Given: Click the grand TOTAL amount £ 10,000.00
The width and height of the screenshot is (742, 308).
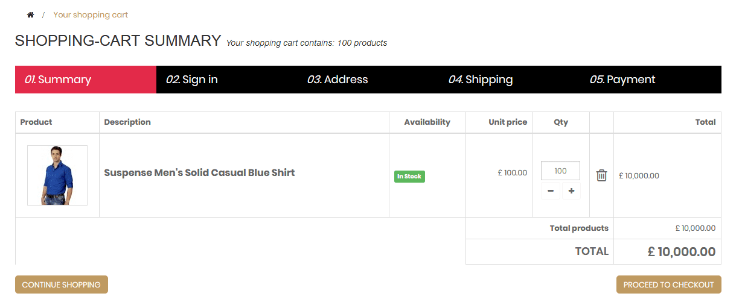Looking at the screenshot, I should (x=681, y=252).
